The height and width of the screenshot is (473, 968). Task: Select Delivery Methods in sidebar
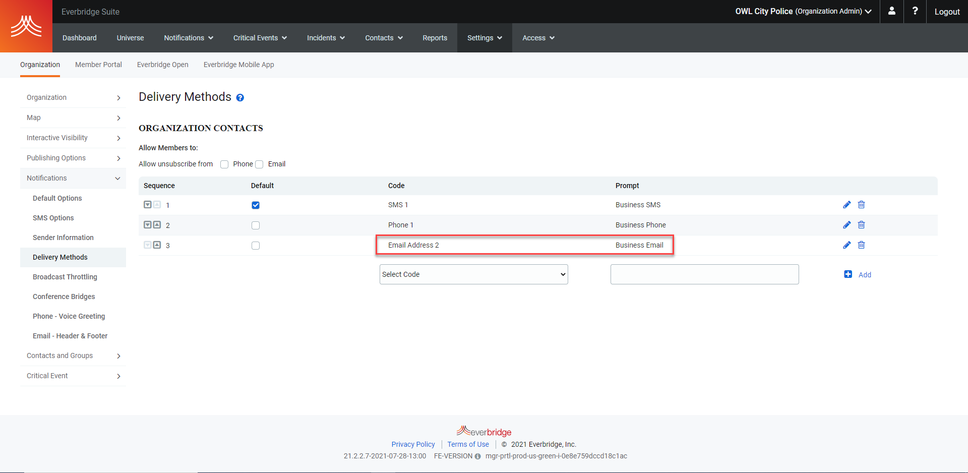click(x=73, y=257)
